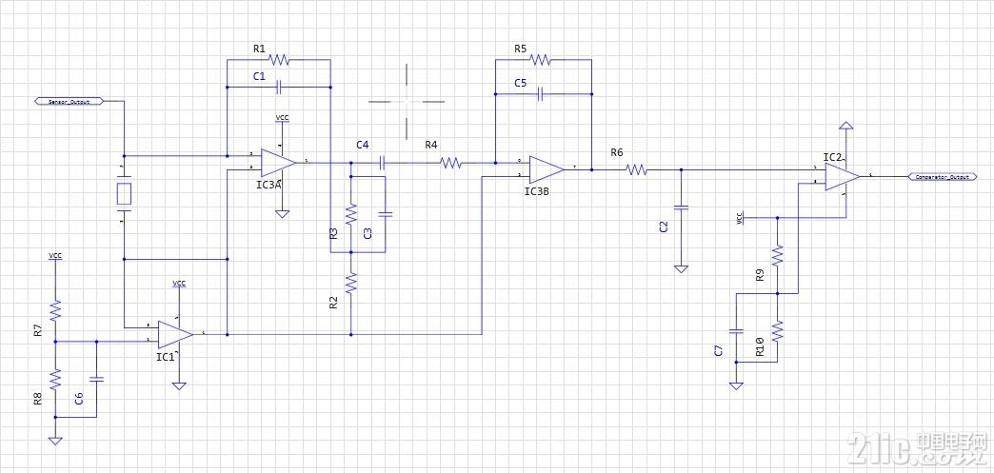The image size is (994, 473).
Task: Select the C7 capacitor symbol
Action: 737,331
